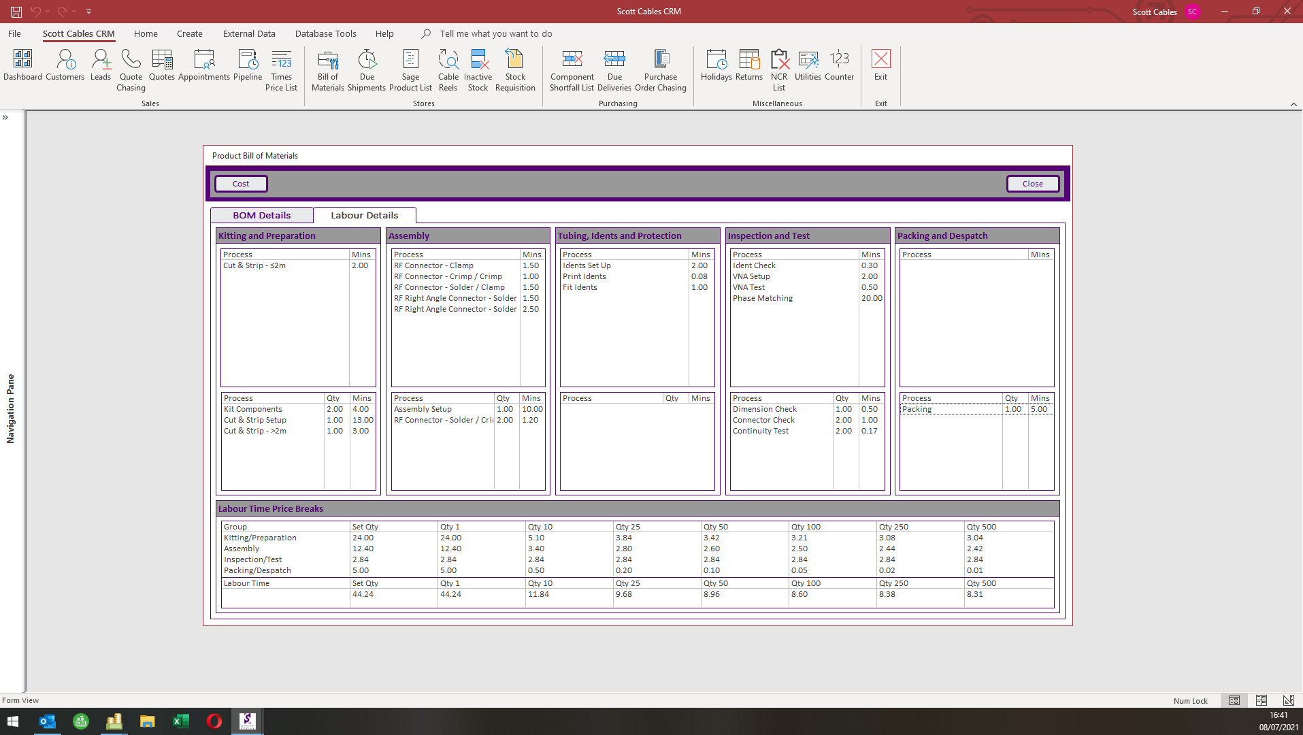
Task: Open Inactive Stock
Action: pyautogui.click(x=478, y=70)
